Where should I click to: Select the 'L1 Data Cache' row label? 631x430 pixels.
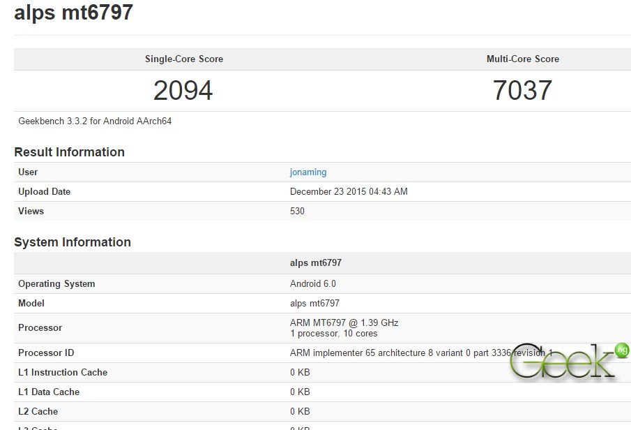click(x=49, y=392)
